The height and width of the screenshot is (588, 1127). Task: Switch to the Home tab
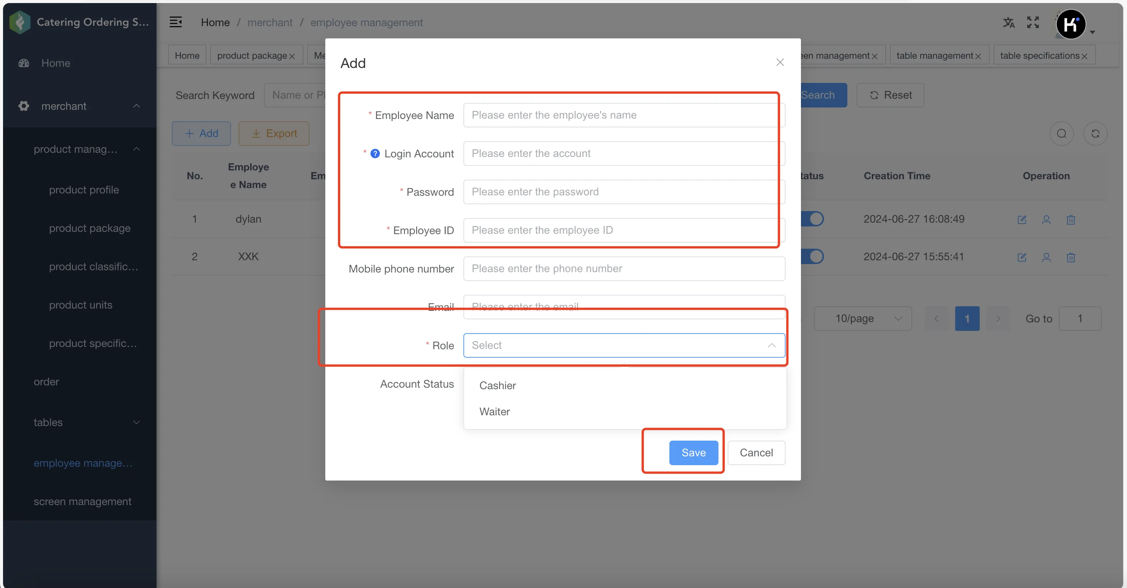point(187,56)
